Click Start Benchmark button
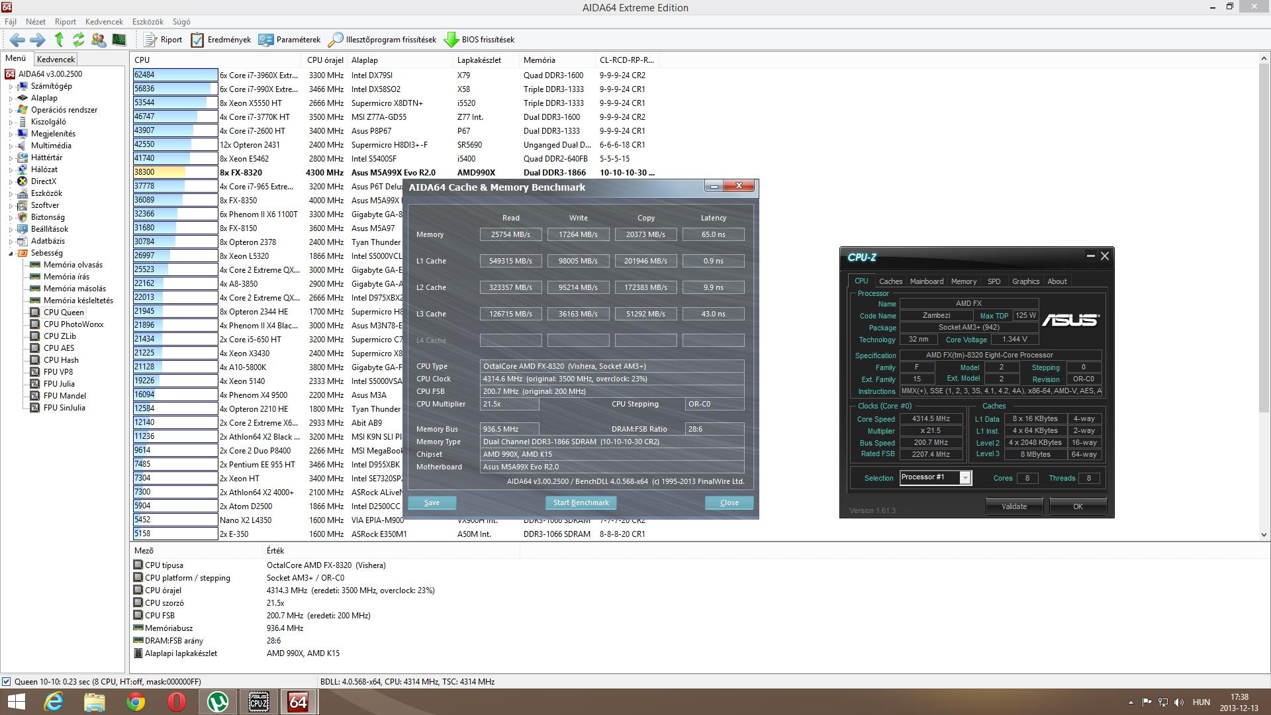Image resolution: width=1271 pixels, height=715 pixels. 581,502
